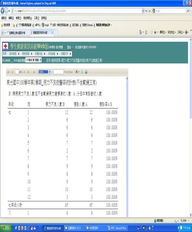Click the IE quick launch icon on taskbar
Viewport: 192px width, 232px height.
28,228
